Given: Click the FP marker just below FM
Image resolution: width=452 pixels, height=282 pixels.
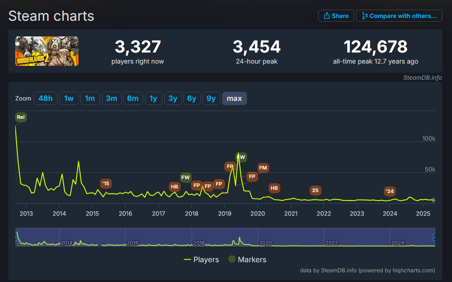Looking at the screenshot, I should (252, 176).
